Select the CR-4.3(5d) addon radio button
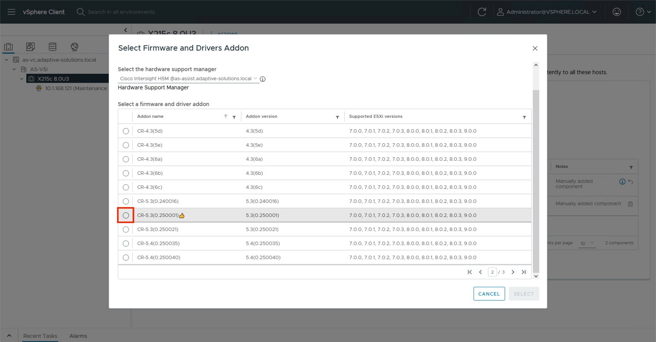 [x=125, y=131]
